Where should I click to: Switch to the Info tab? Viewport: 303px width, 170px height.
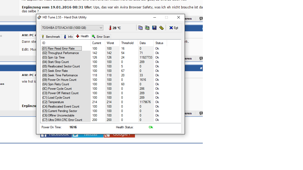tap(68, 37)
